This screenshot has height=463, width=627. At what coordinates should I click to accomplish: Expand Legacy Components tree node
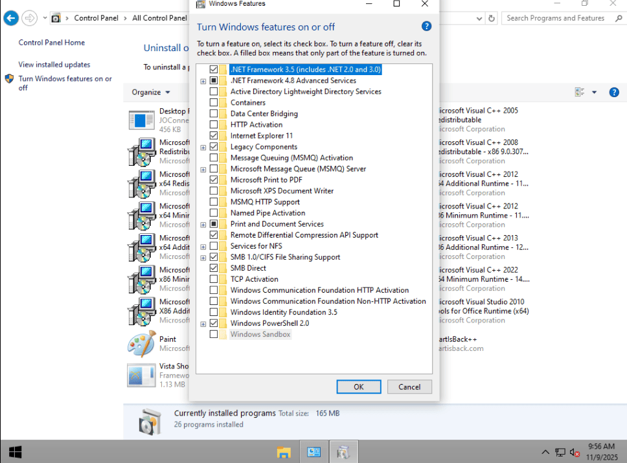point(203,148)
